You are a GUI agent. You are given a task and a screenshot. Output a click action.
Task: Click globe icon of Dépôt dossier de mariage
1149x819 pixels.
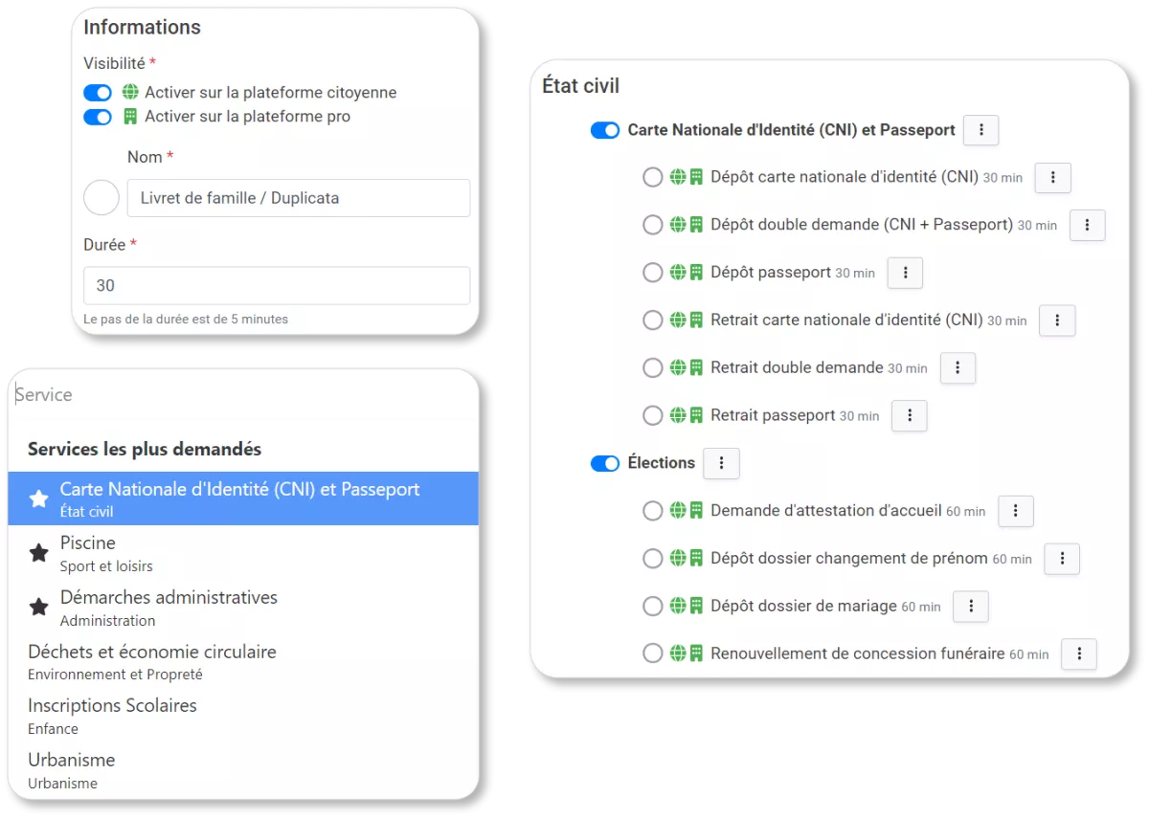coord(678,607)
